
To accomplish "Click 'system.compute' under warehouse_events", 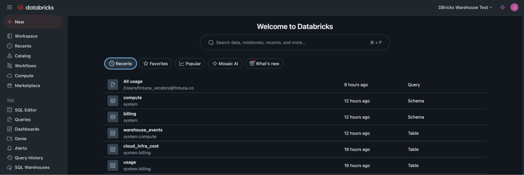I will tap(140, 136).
